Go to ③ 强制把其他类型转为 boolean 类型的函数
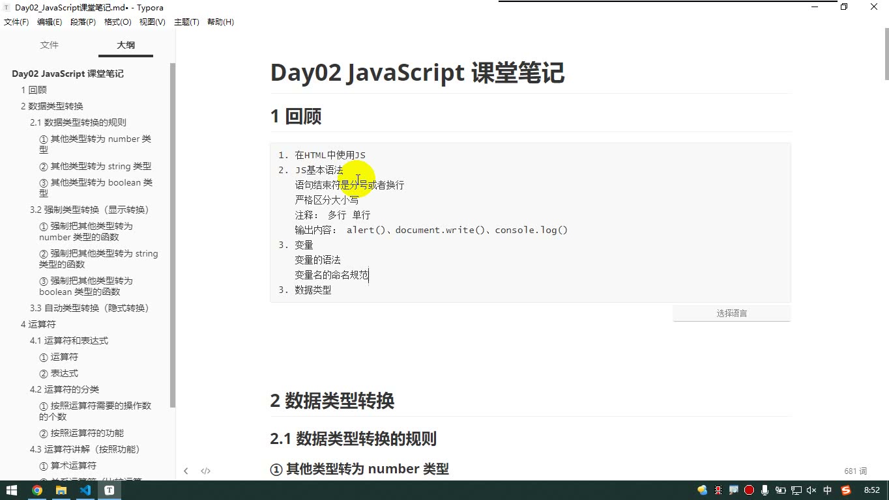889x500 pixels. click(86, 286)
